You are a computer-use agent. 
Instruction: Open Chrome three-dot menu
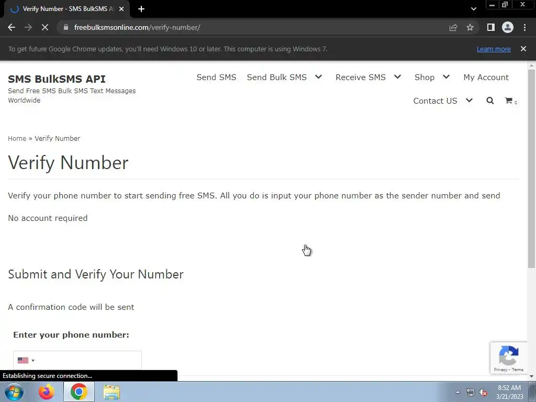click(524, 27)
